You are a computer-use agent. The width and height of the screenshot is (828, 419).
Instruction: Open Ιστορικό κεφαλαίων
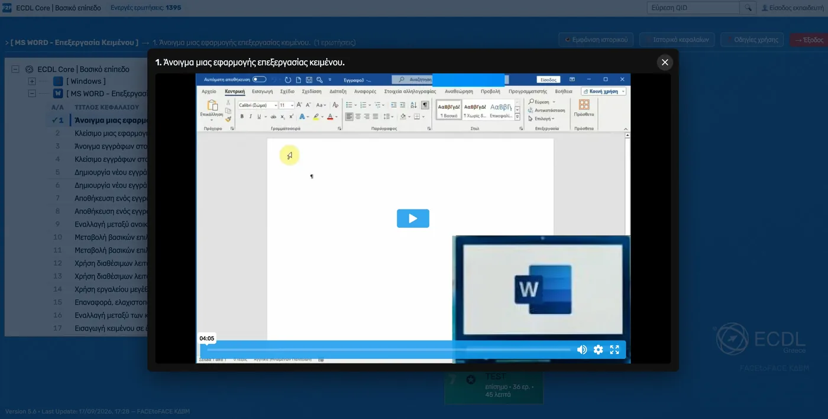click(677, 40)
